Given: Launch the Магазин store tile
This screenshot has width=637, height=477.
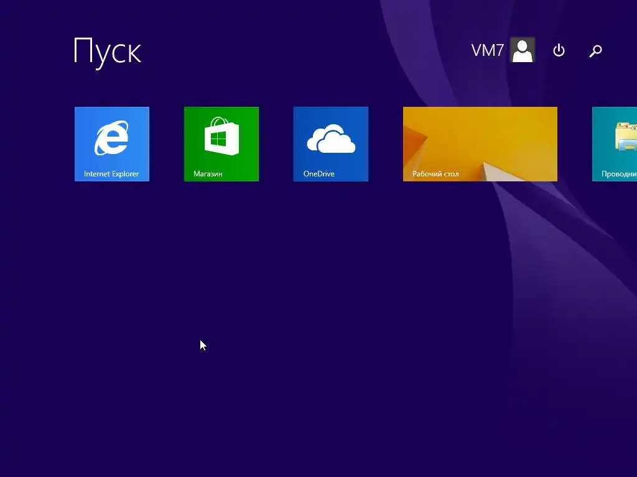Looking at the screenshot, I should click(221, 144).
